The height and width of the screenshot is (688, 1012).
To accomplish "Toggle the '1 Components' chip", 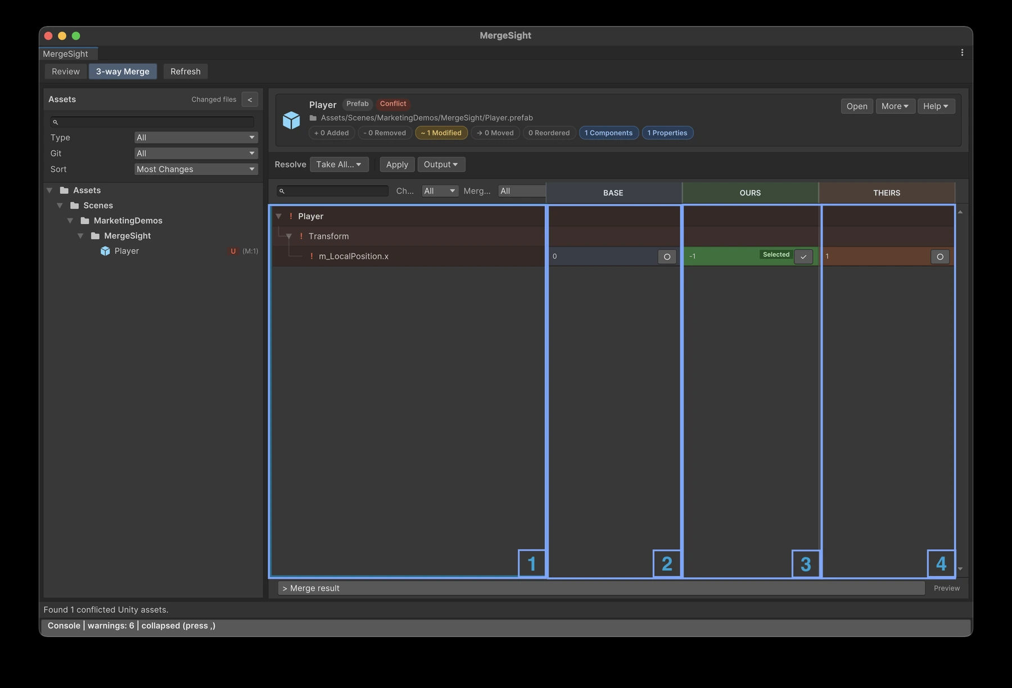I will (608, 133).
